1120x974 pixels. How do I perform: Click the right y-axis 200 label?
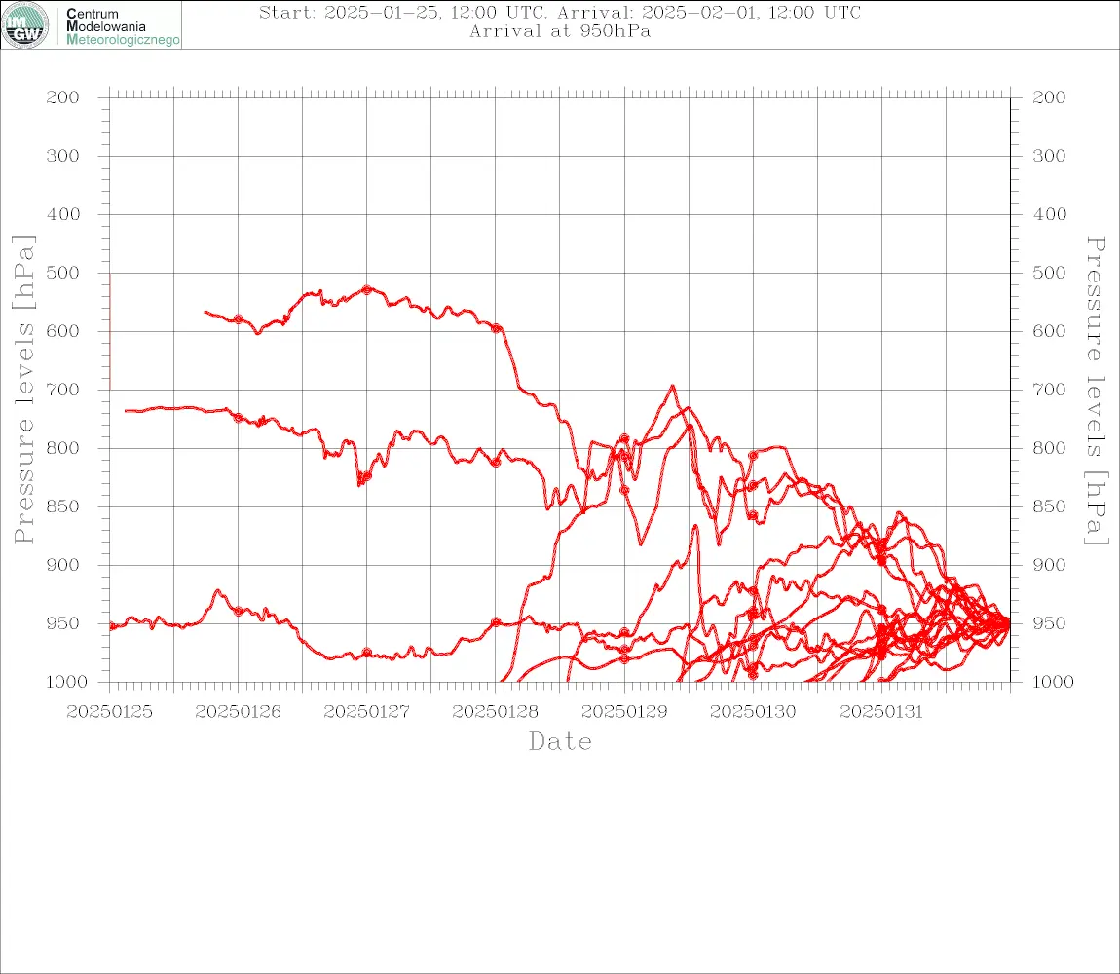pyautogui.click(x=1049, y=97)
